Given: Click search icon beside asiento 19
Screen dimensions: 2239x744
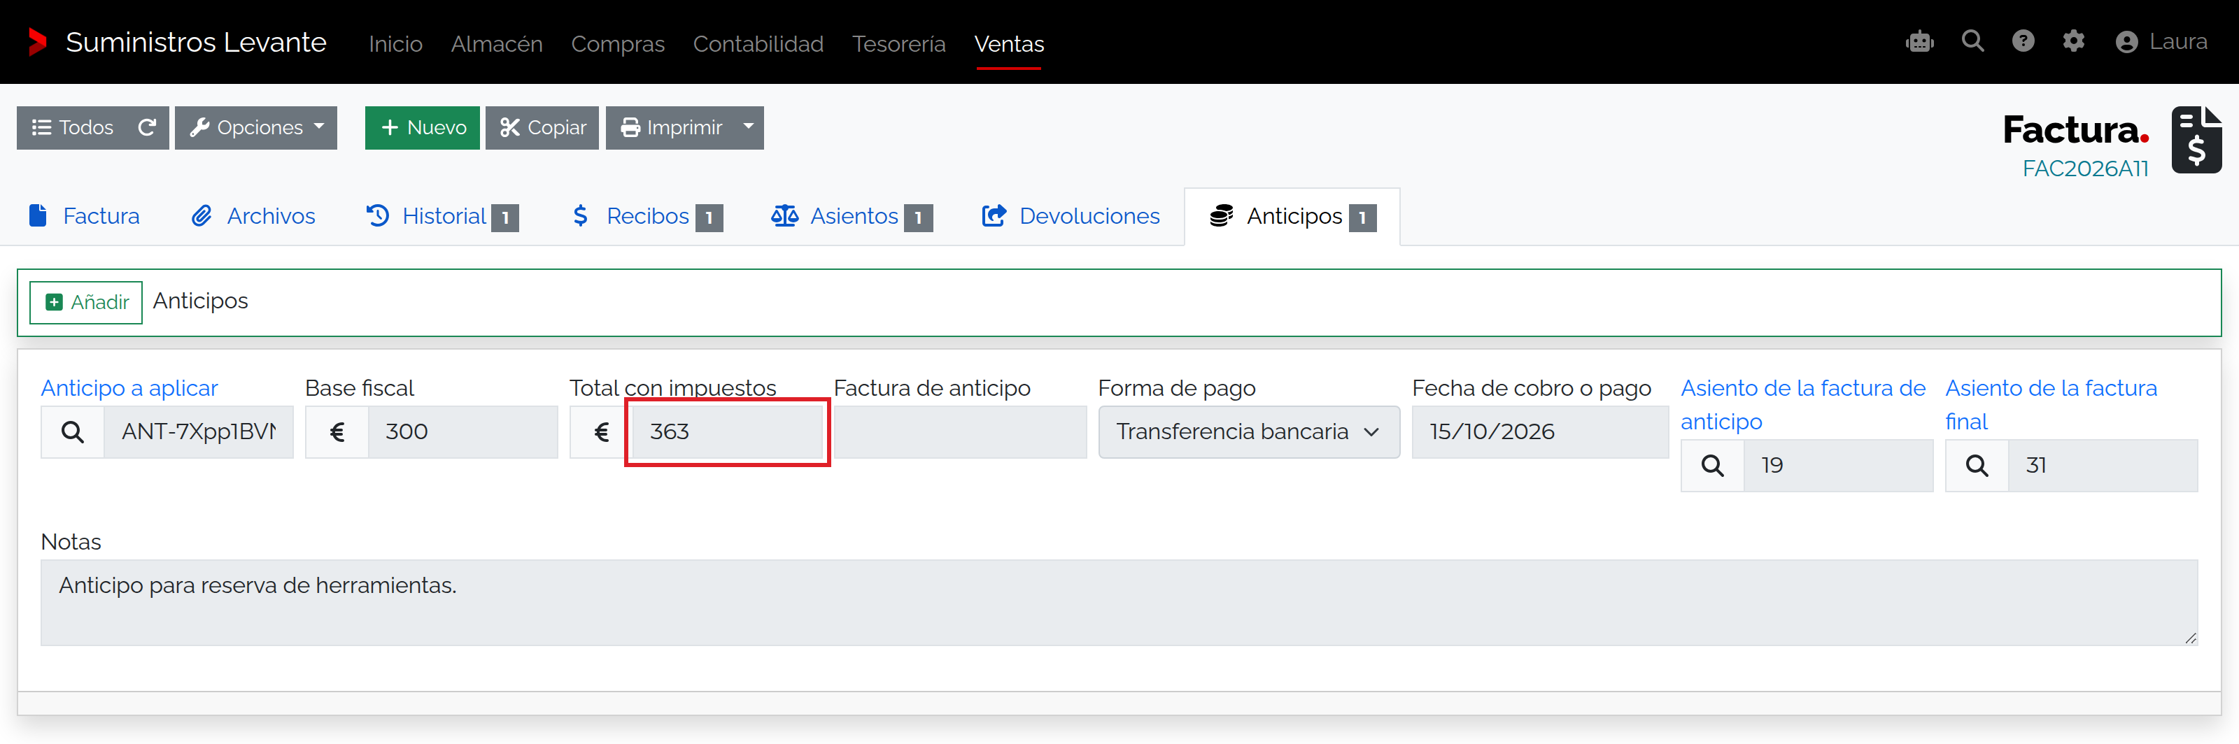Looking at the screenshot, I should [x=1712, y=465].
